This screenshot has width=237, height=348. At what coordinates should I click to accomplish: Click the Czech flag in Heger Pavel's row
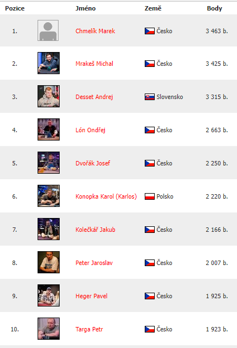(150, 296)
